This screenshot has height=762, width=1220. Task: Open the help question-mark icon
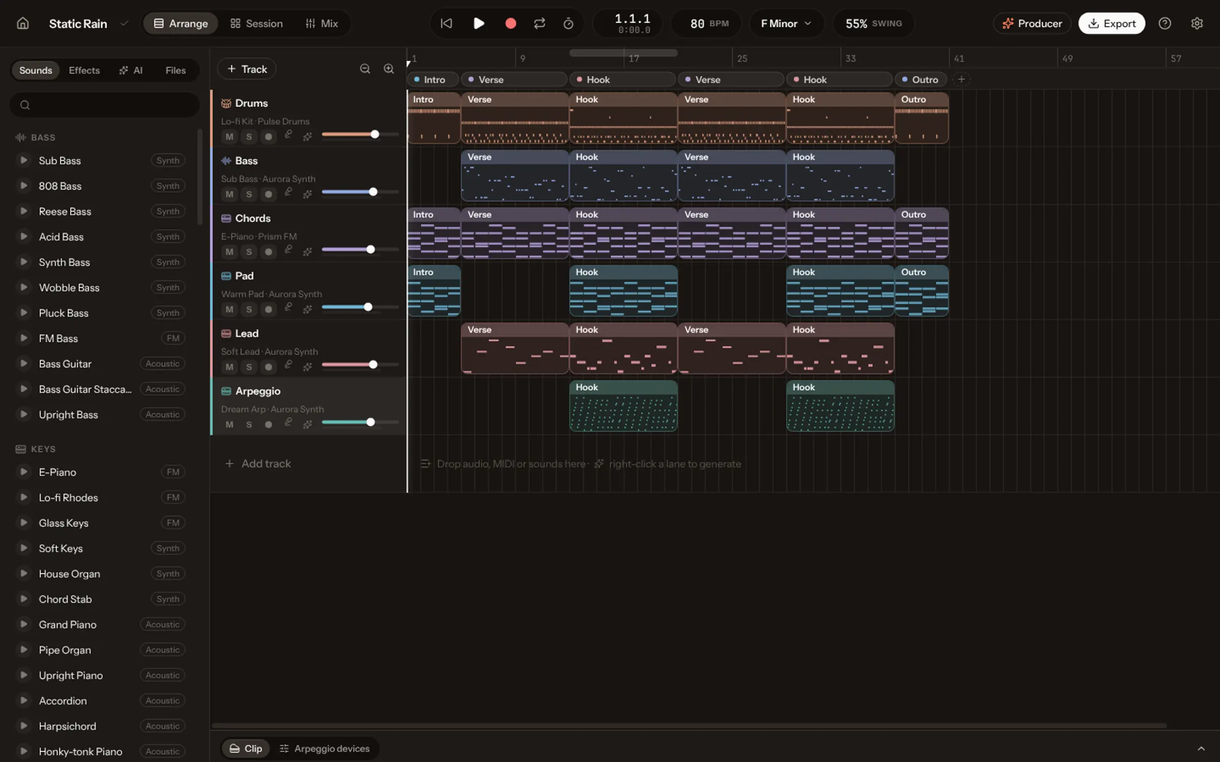(1165, 23)
